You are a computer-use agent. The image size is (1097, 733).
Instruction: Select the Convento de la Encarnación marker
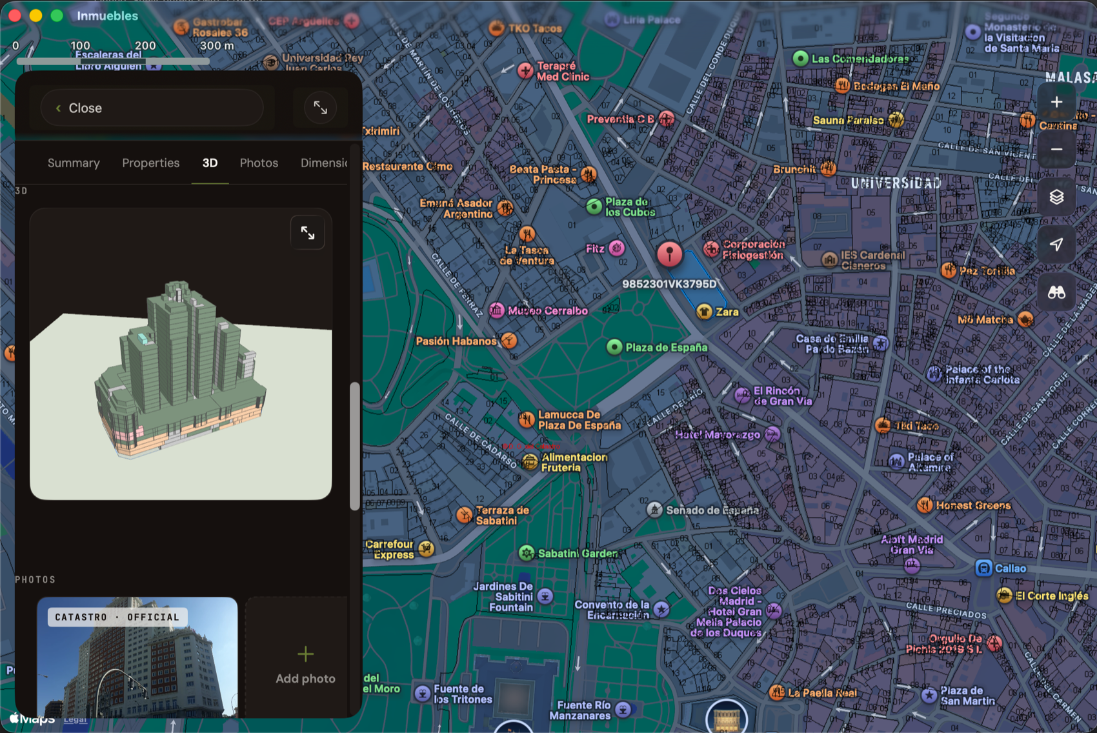tap(661, 609)
